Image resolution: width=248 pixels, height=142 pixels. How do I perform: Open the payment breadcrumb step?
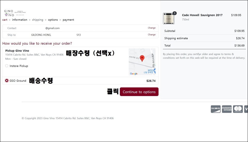68,20
